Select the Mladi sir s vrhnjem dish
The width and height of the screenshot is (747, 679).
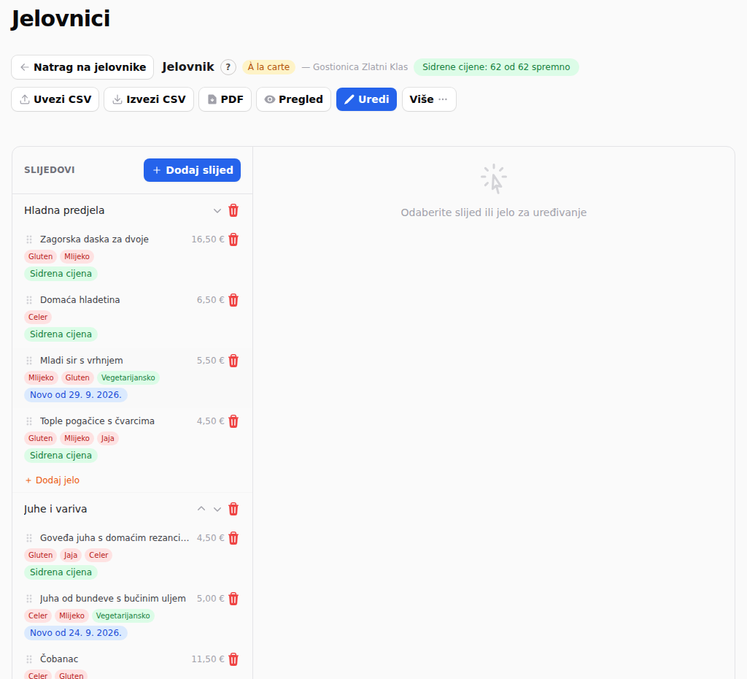82,361
